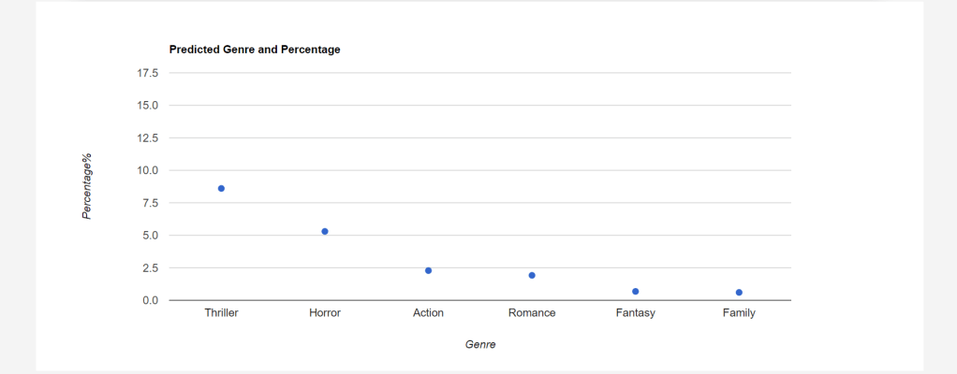
Task: Select the 'Percentage%' vertical axis title
Action: (87, 186)
